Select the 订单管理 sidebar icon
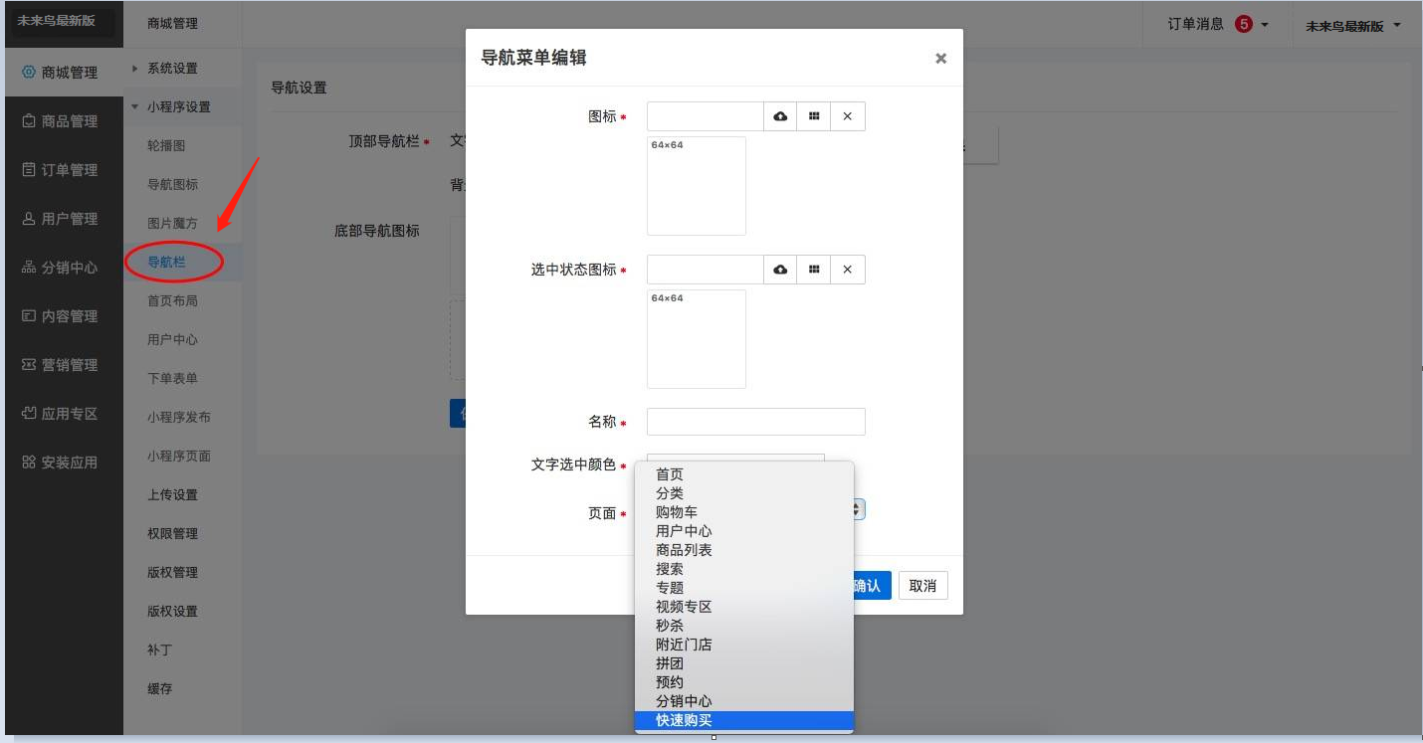Screen dimensions: 1423x743 [x=29, y=170]
